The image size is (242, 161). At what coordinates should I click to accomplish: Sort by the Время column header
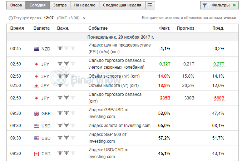pos(17,28)
